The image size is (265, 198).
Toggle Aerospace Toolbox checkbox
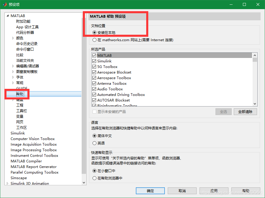click(94, 78)
